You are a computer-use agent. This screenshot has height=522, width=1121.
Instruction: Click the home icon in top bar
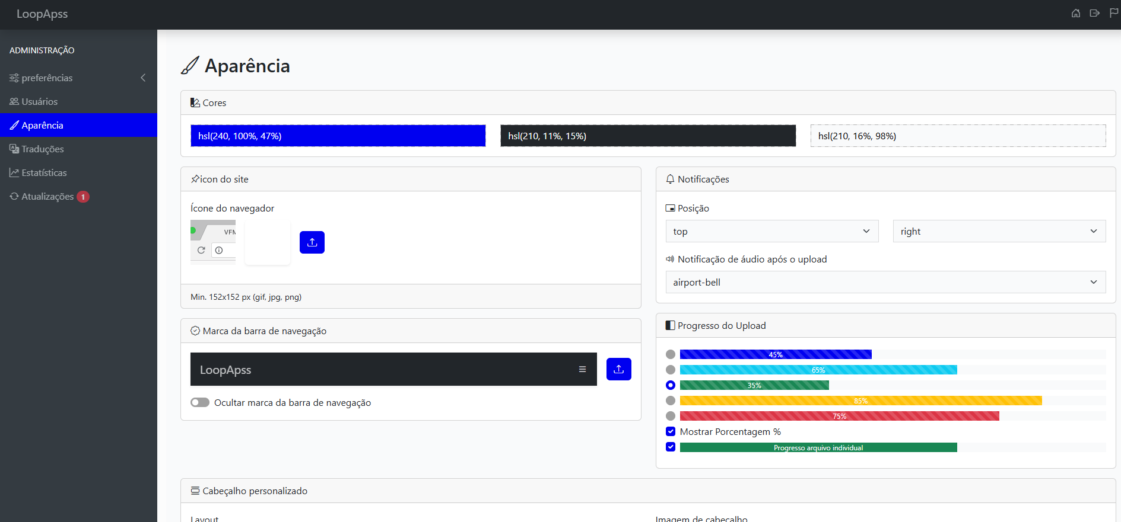tap(1076, 13)
